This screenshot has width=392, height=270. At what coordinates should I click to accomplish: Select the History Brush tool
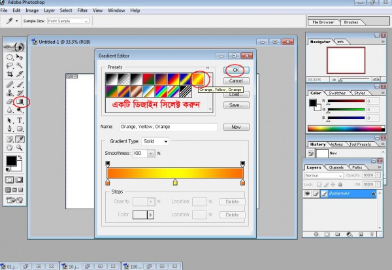[x=20, y=93]
